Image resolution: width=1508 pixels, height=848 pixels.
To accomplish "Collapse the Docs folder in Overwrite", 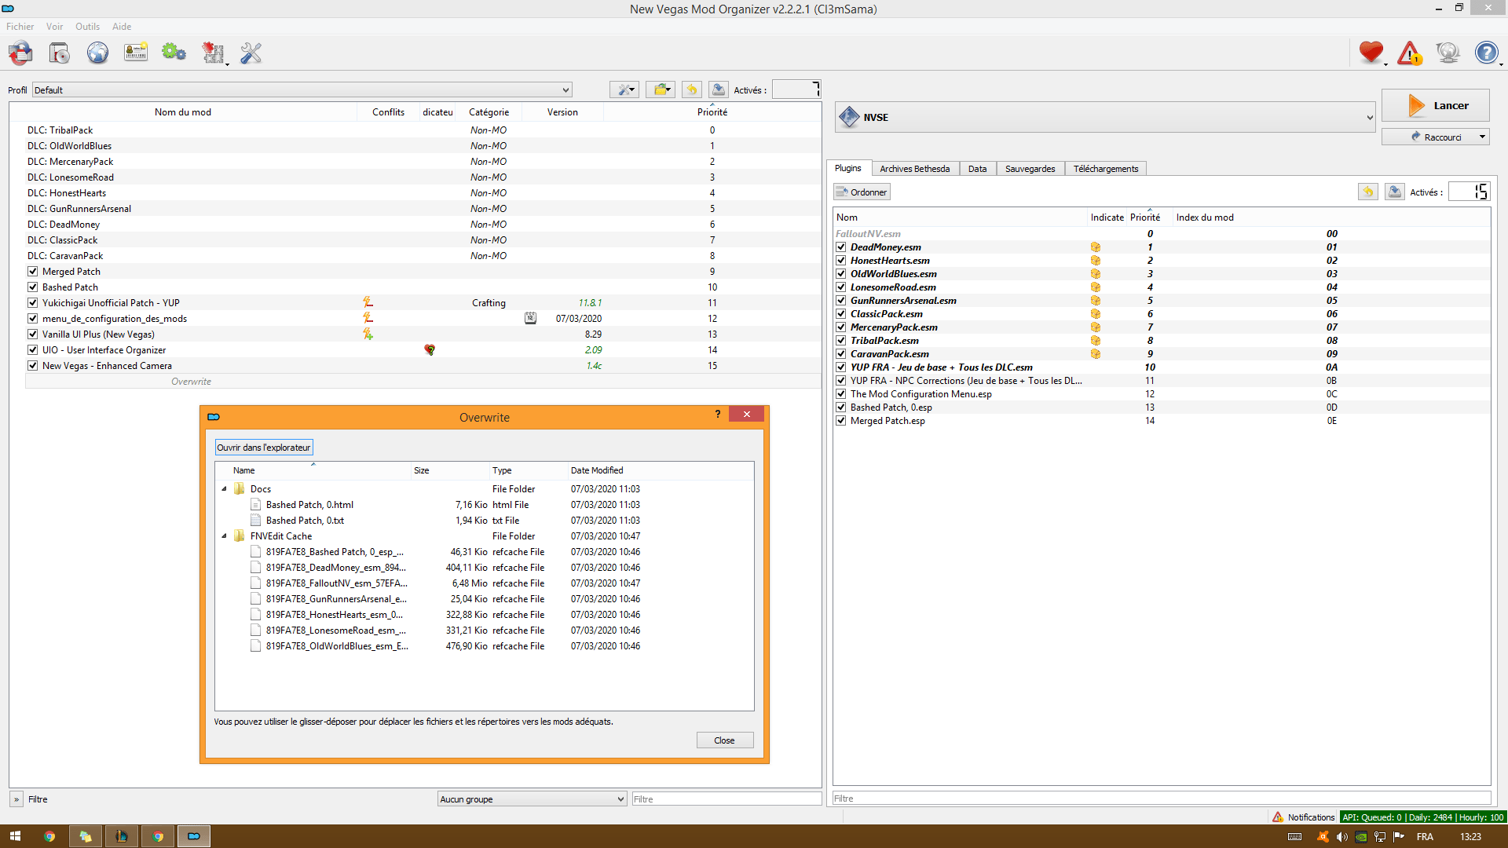I will 224,489.
